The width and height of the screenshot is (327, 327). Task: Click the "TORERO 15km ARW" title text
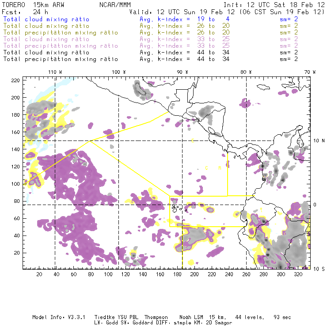pyautogui.click(x=33, y=5)
